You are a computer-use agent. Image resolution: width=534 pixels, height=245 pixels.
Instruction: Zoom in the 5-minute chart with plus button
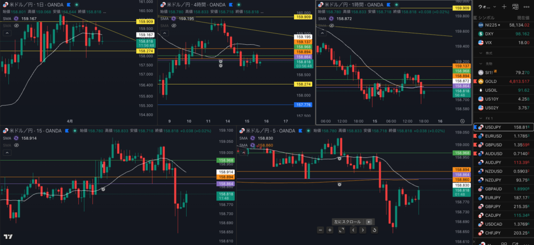pos(330,230)
